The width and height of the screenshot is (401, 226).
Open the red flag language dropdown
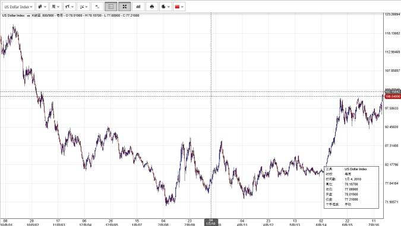[179, 7]
